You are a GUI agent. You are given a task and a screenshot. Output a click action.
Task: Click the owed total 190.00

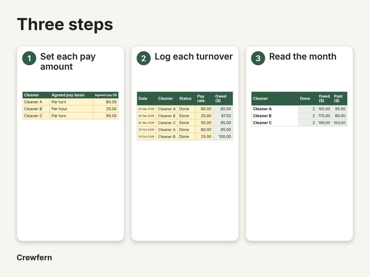tap(324, 123)
